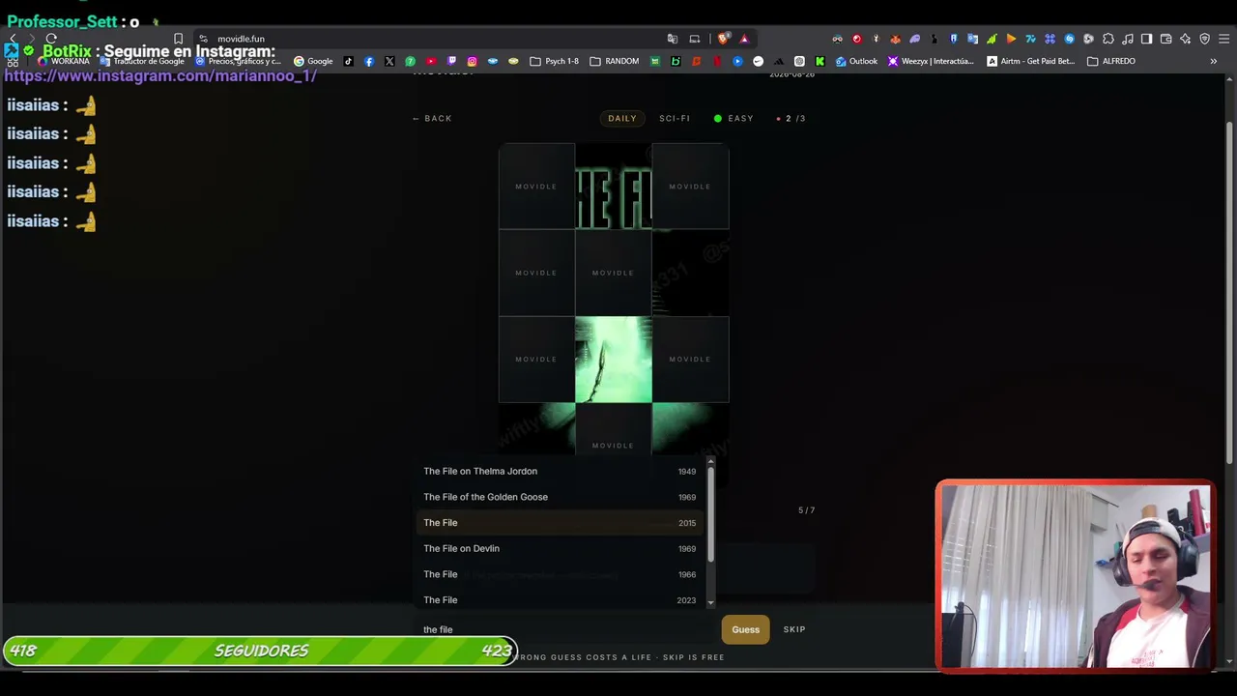Open the Outlook bookmark
1237x696 pixels.
(x=857, y=61)
